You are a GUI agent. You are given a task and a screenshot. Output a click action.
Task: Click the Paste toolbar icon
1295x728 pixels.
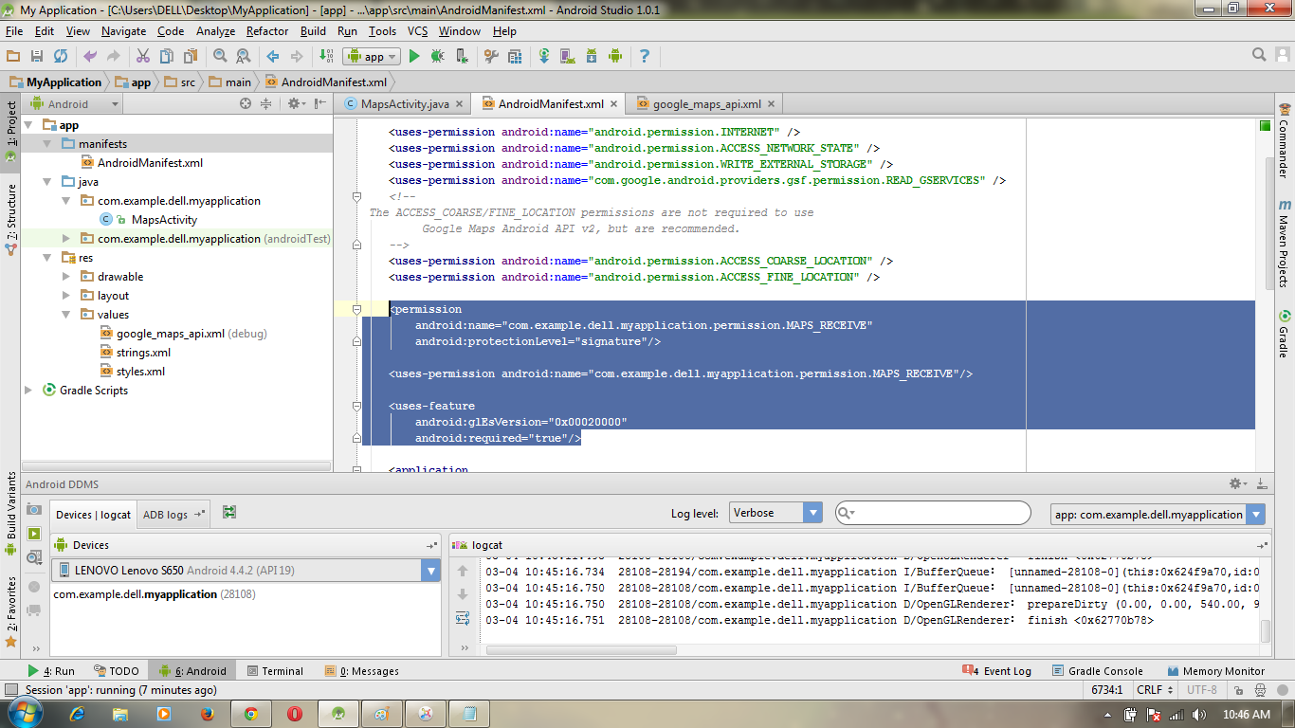191,57
